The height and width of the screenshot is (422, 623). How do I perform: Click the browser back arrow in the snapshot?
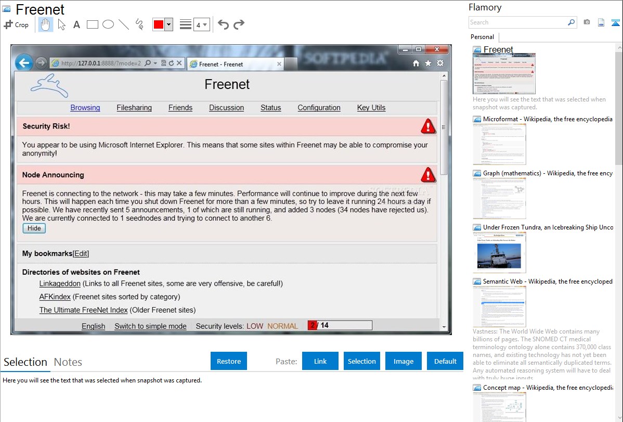click(x=24, y=63)
